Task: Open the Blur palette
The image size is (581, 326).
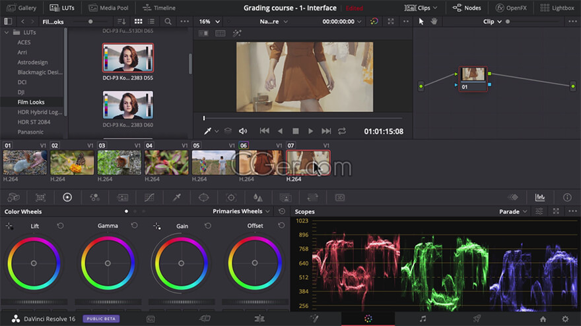Action: click(x=258, y=198)
